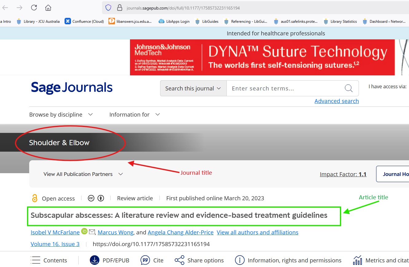Click the Sage Journals logo
The image size is (409, 267).
tap(72, 88)
